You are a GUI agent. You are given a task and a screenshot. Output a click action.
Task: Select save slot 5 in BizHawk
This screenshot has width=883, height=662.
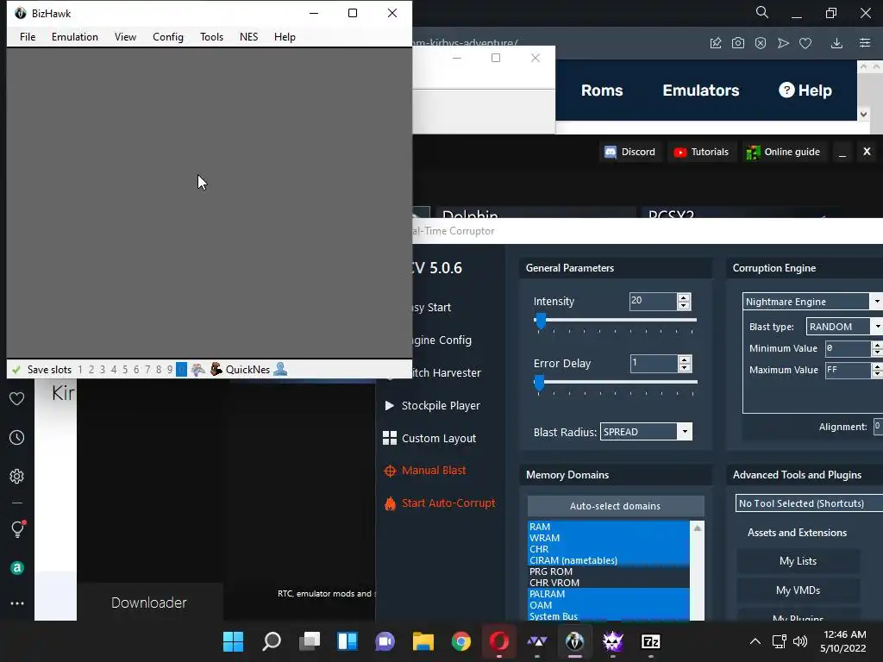tap(125, 370)
